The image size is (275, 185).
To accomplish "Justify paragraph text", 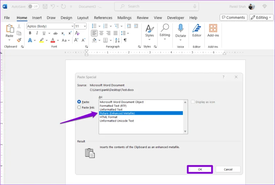I will click(115, 33).
